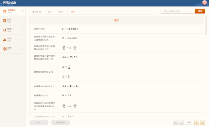Select formula B = F/IL
The image size is (209, 127).
(x=66, y=67)
